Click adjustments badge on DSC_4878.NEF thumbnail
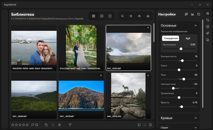 click(x=101, y=75)
